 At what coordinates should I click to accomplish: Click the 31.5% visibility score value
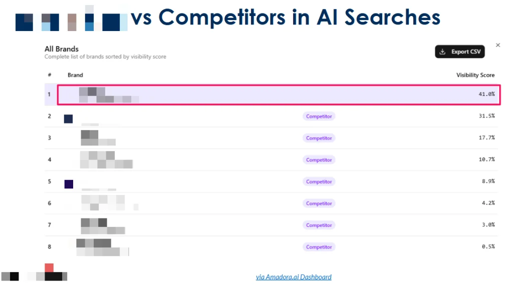tap(486, 116)
